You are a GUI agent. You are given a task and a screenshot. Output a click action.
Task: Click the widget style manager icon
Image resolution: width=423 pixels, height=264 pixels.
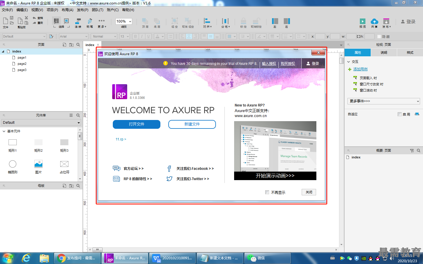pos(51,36)
